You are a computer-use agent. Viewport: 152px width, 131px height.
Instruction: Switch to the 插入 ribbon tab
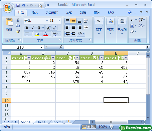tap(35, 13)
